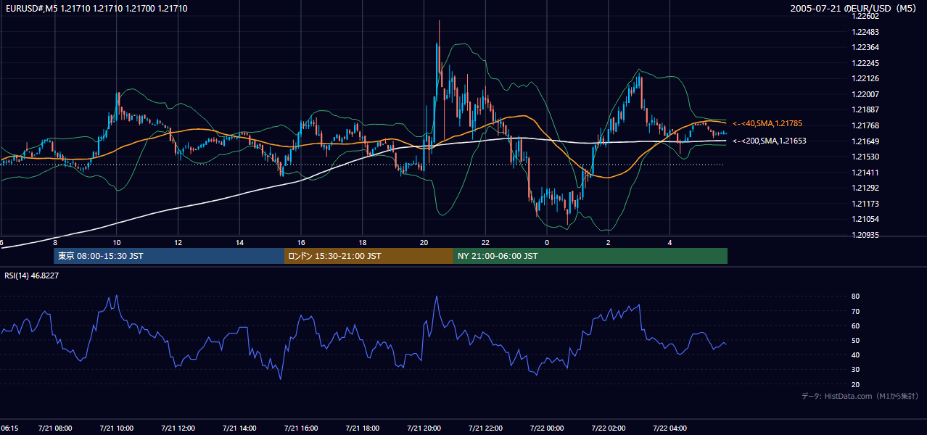Click bottom time label 7/21 20:00
Image resolution: width=927 pixels, height=435 pixels.
pos(425,428)
